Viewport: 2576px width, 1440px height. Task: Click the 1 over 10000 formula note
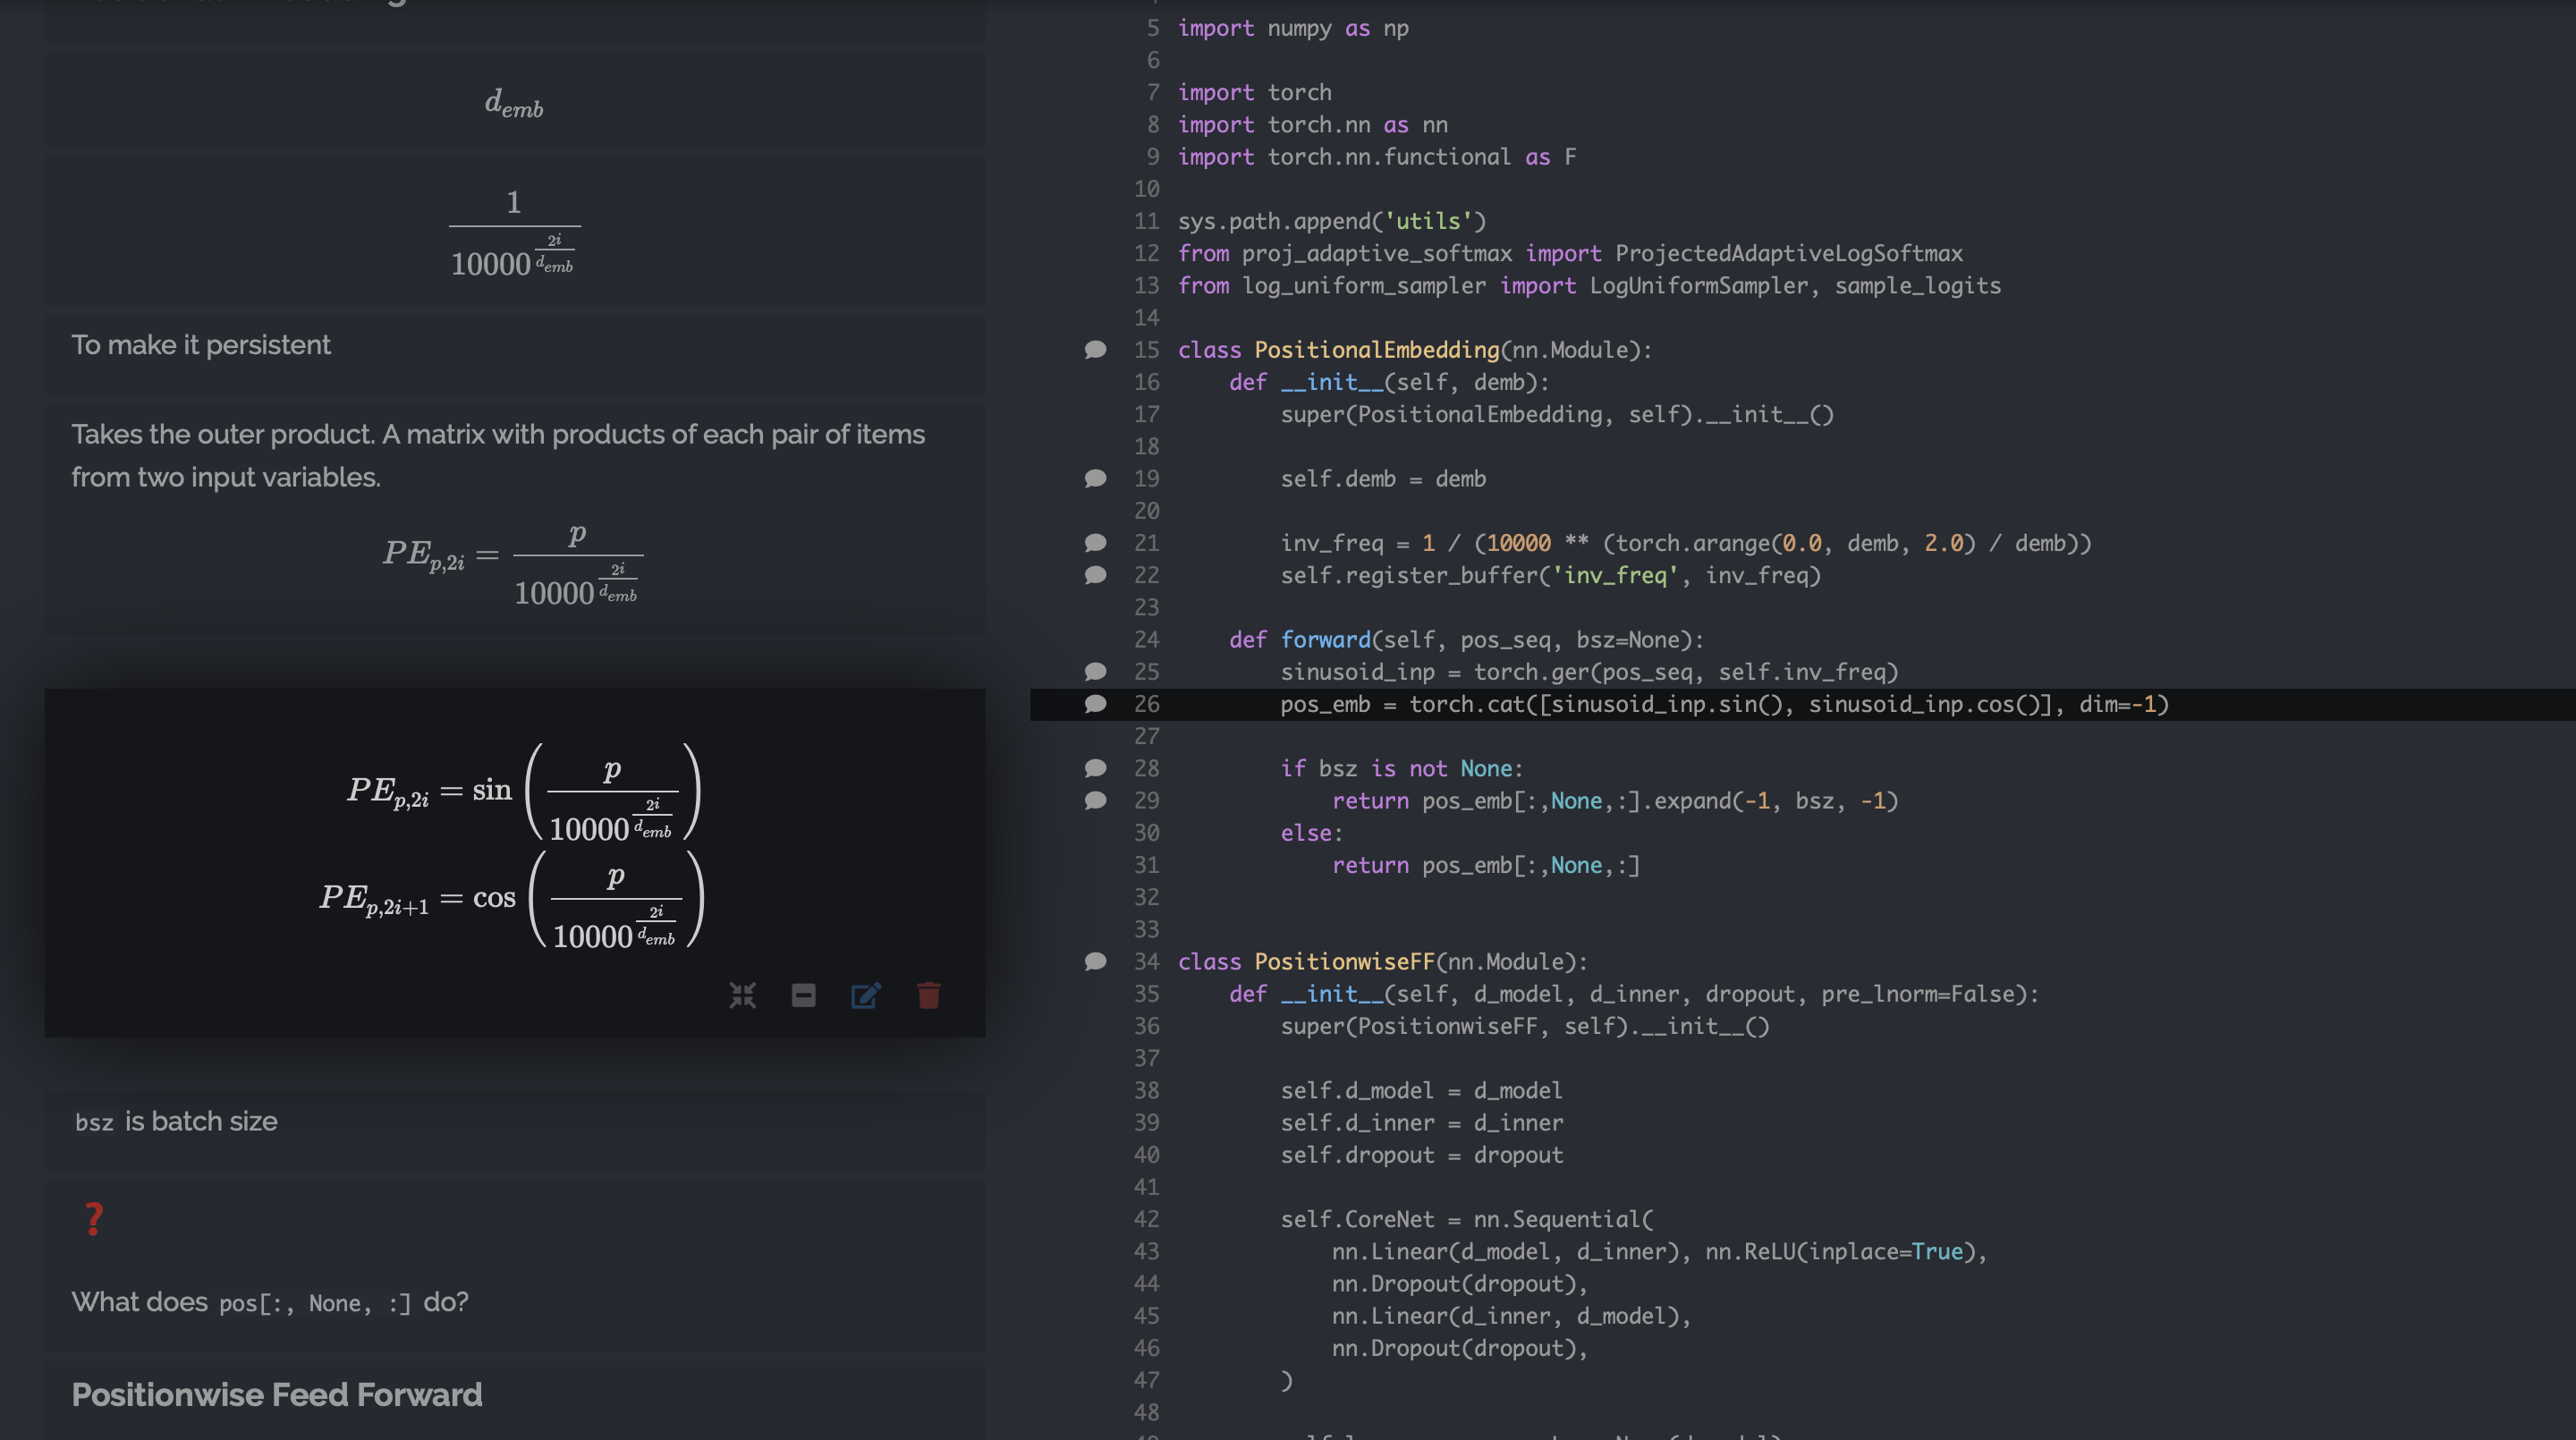pyautogui.click(x=514, y=233)
